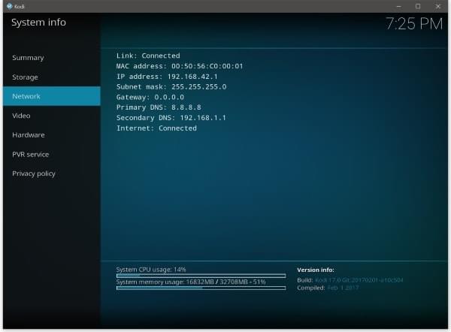Viewport: 451px width, 332px height.
Task: Show the Hardware information page
Action: (x=29, y=135)
